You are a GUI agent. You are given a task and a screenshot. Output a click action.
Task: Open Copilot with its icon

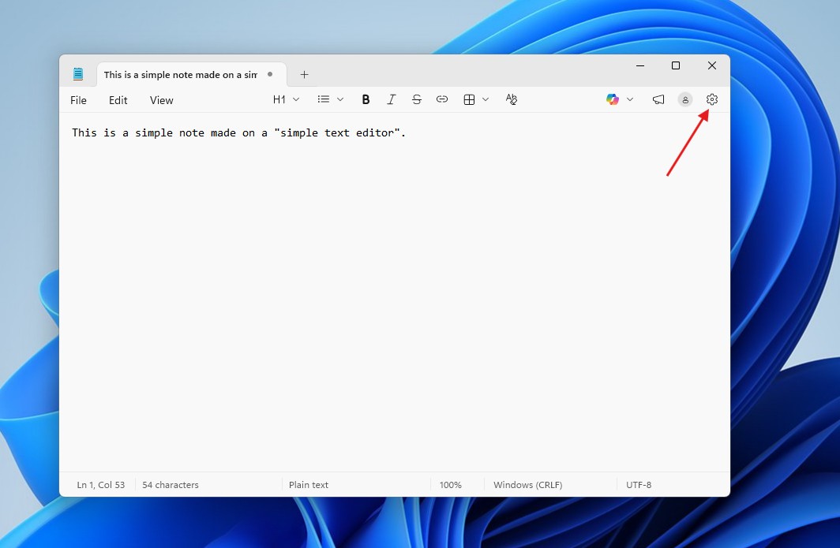(x=613, y=99)
